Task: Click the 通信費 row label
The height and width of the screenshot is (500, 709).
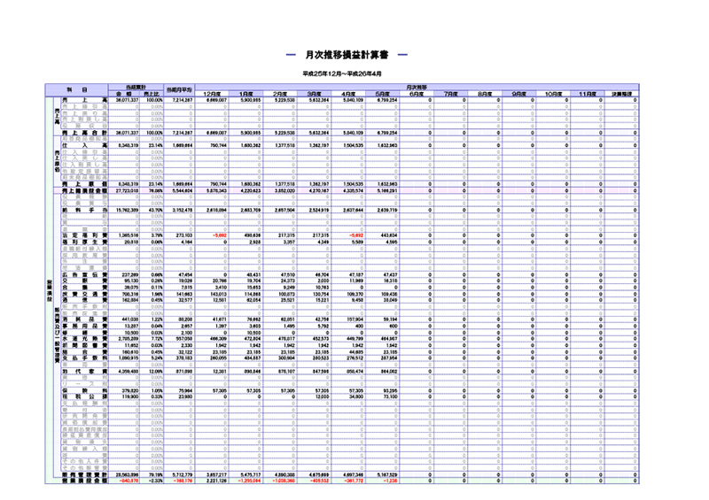Action: (84, 300)
